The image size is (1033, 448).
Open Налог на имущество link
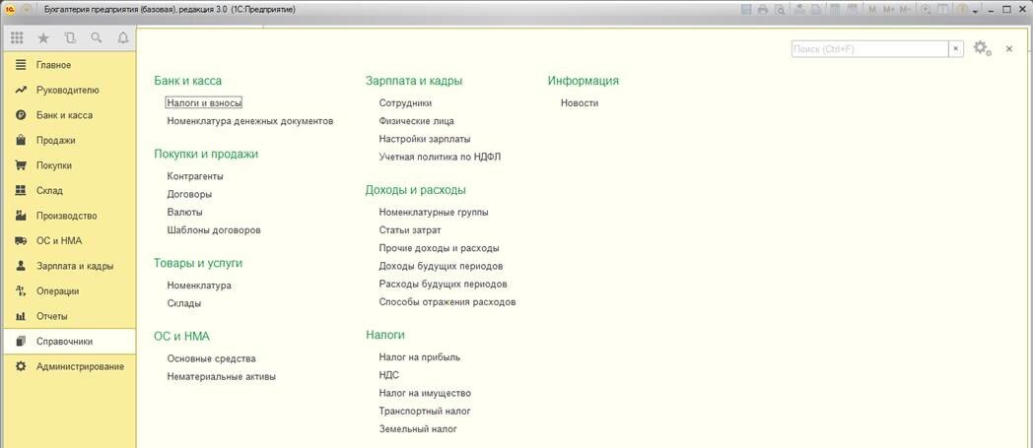pos(425,393)
